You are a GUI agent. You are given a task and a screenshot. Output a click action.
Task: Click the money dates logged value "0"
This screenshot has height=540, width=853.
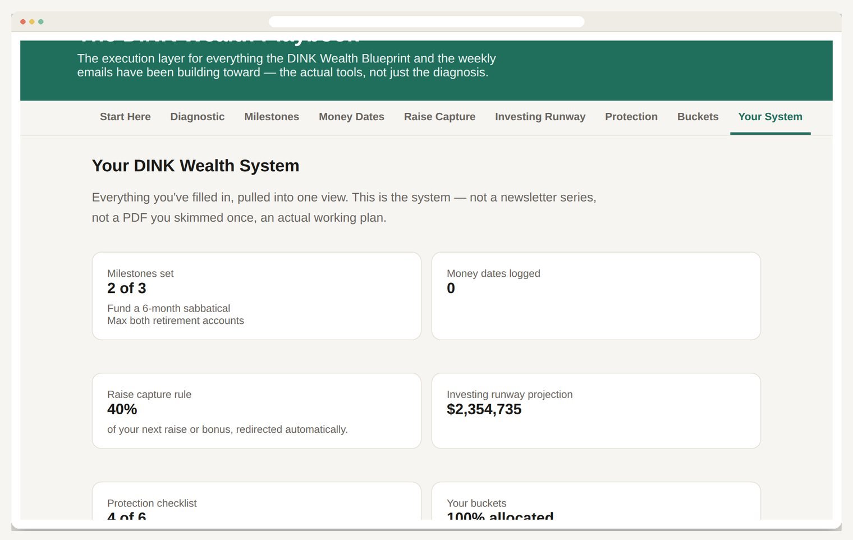point(451,289)
